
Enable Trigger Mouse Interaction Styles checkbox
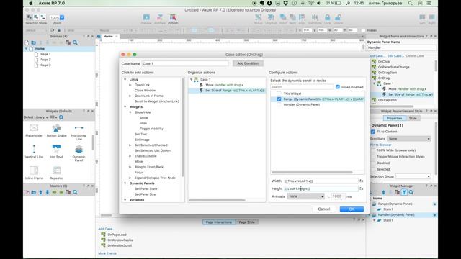click(x=373, y=157)
